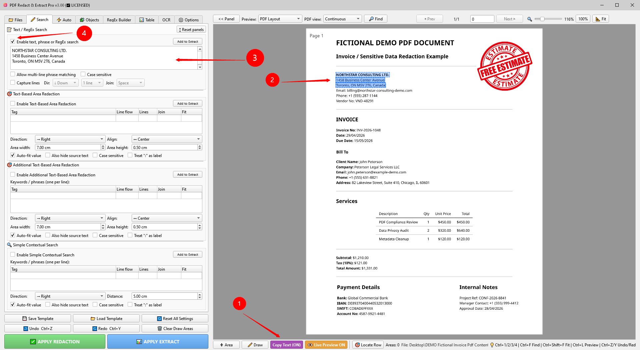Open the 1 line dropdown

tap(92, 83)
